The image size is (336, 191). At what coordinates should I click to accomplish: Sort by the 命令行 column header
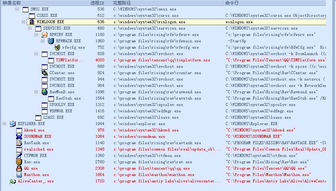[275, 3]
